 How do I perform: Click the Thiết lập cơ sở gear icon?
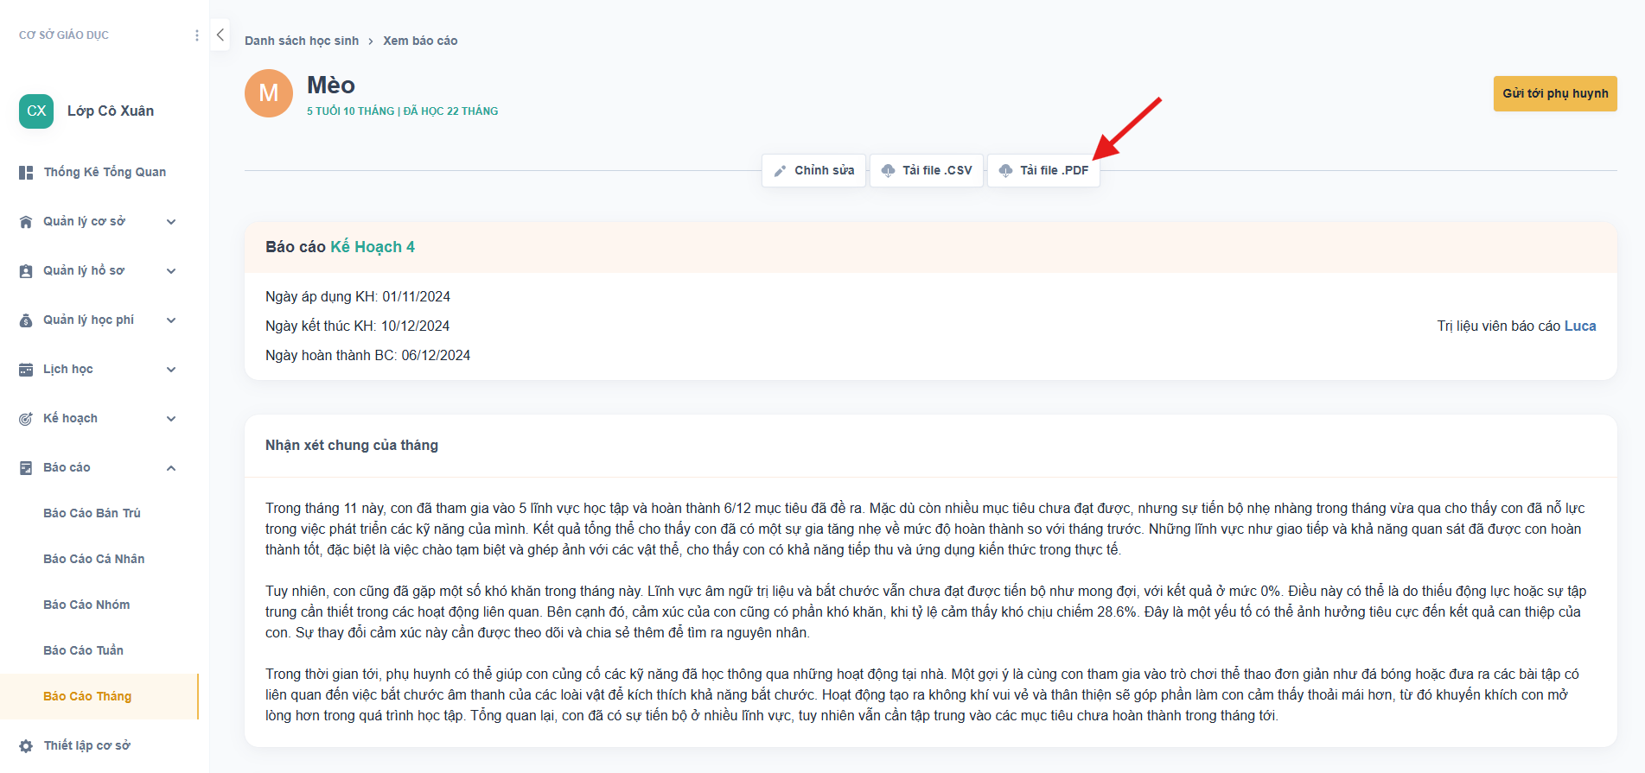(26, 746)
